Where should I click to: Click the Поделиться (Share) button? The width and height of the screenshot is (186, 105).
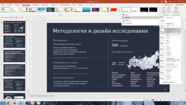click(167, 5)
